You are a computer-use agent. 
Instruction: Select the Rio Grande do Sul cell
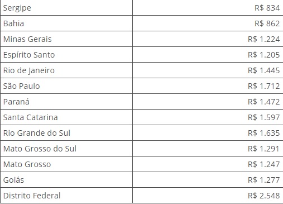tap(66, 133)
